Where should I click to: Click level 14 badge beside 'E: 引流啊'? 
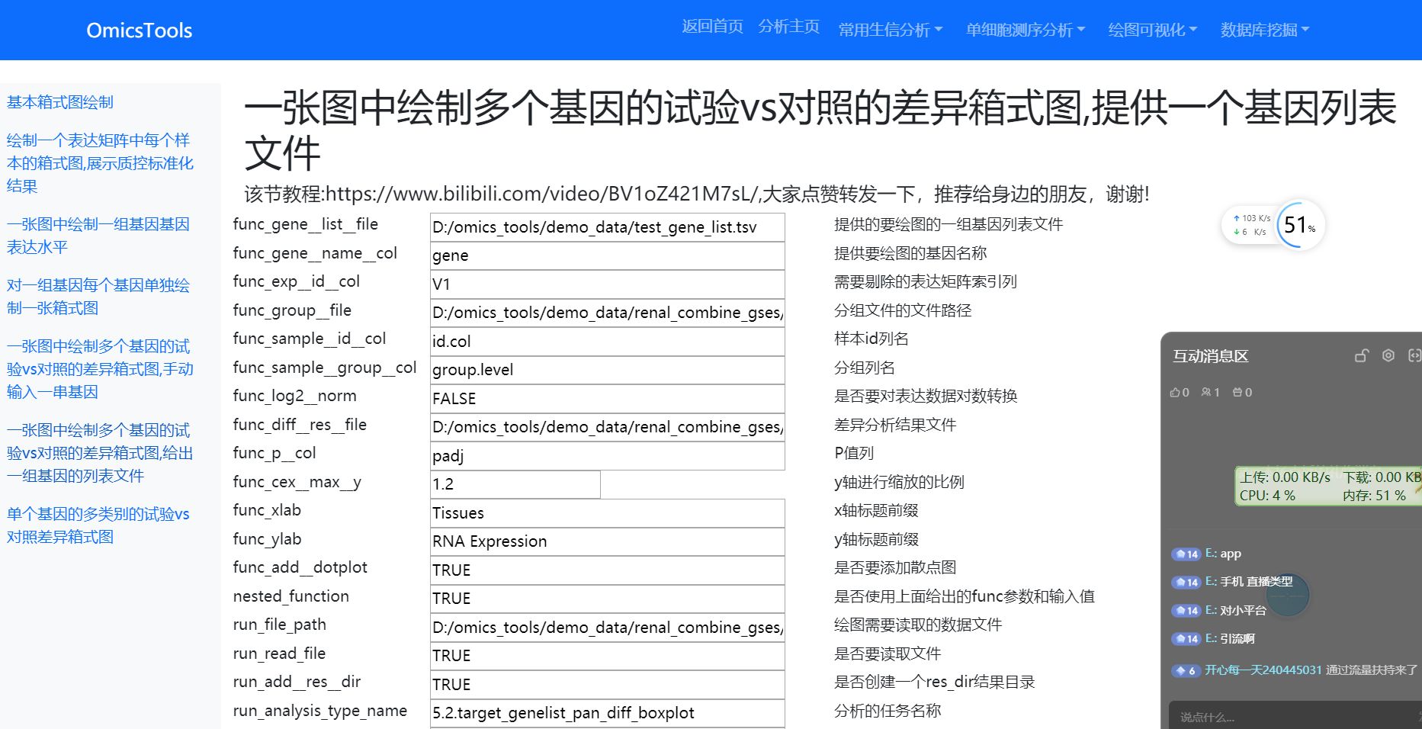tap(1186, 639)
